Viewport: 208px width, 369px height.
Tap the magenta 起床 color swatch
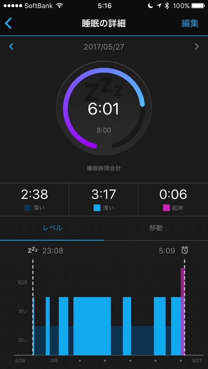tap(166, 208)
